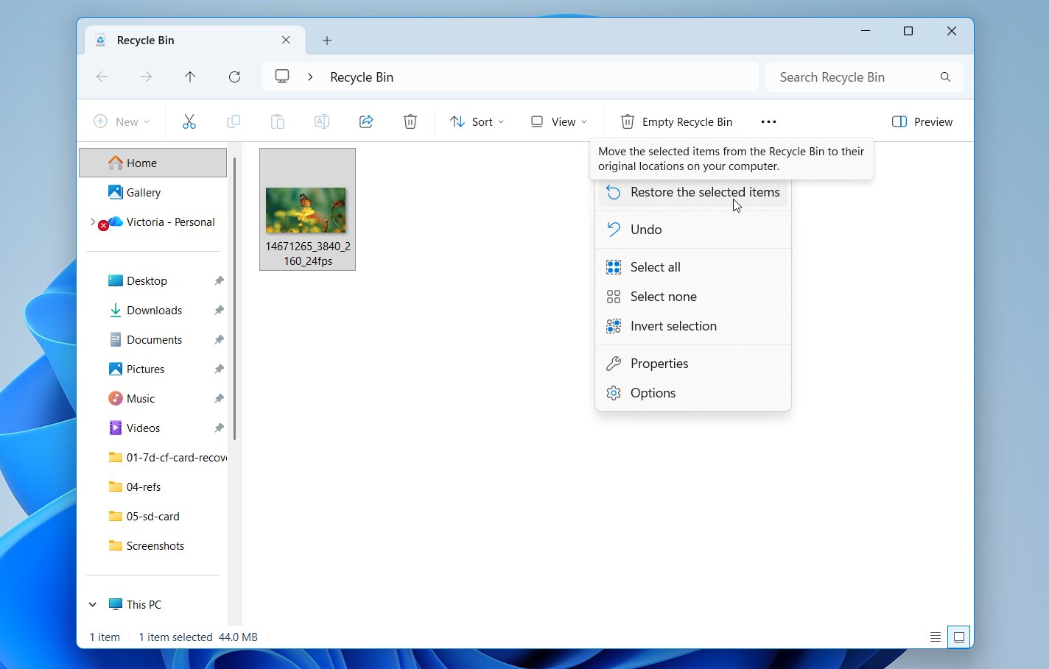1049x669 pixels.
Task: Unpin Downloads using its pin icon
Action: tap(219, 310)
